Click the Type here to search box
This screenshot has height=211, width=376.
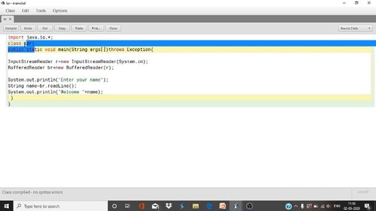[61, 206]
